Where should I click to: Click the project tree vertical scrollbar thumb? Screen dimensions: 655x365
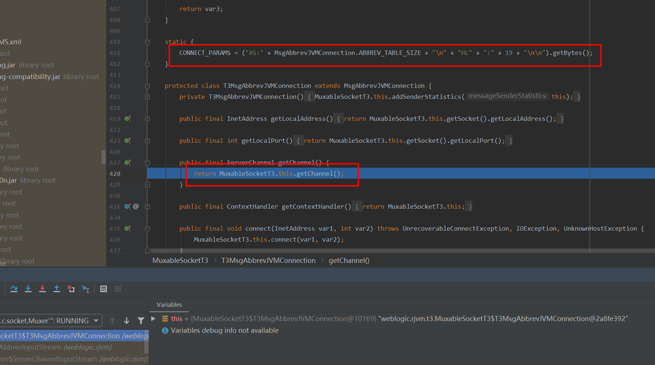pos(103,157)
